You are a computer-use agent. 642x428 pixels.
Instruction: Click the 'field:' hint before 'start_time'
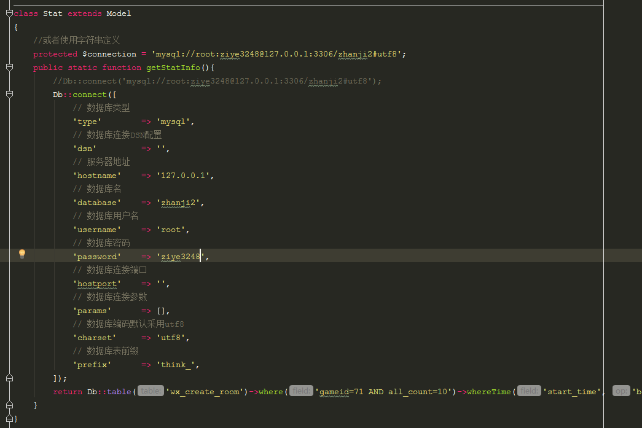(529, 391)
